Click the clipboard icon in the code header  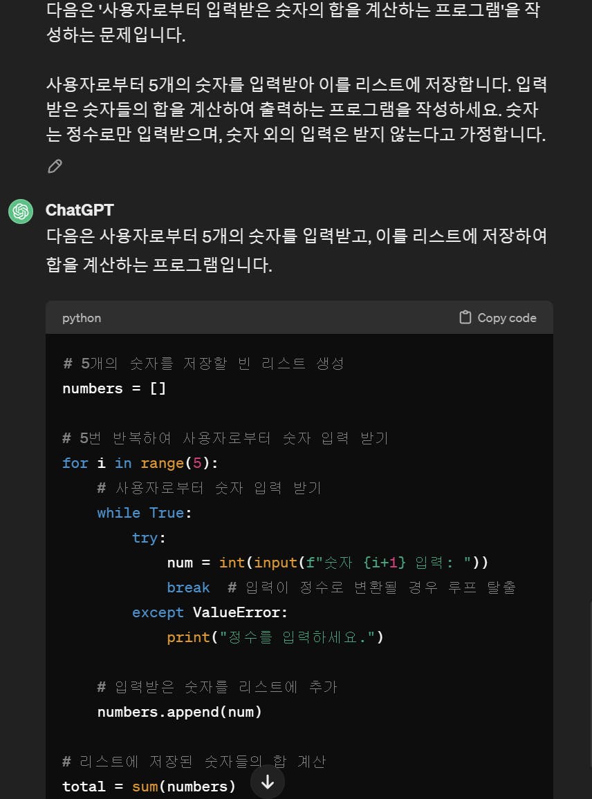(465, 318)
